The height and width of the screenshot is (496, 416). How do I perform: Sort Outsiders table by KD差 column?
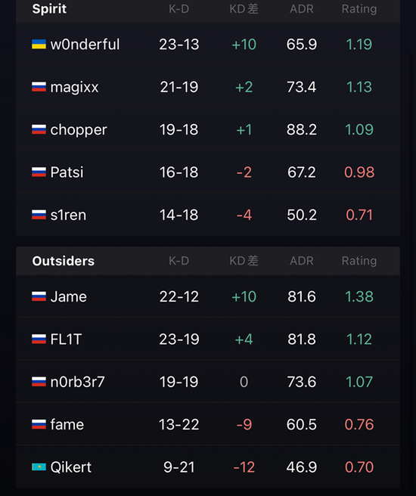(244, 261)
